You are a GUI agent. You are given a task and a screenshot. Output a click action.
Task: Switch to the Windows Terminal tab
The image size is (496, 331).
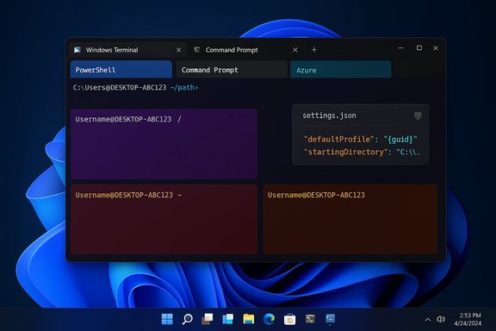pos(127,50)
